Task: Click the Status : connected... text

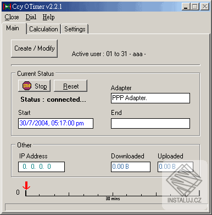Action: 53,100
